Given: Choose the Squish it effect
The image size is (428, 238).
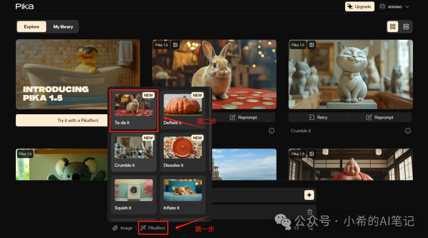Looking at the screenshot, I should click(134, 195).
